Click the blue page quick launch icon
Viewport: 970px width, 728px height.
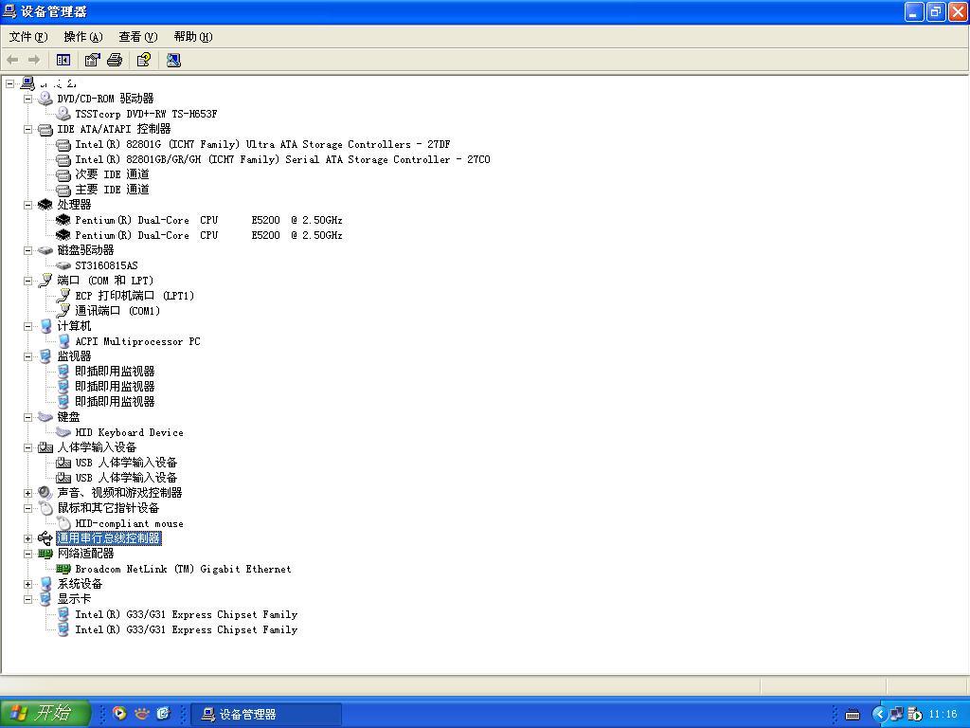click(163, 714)
